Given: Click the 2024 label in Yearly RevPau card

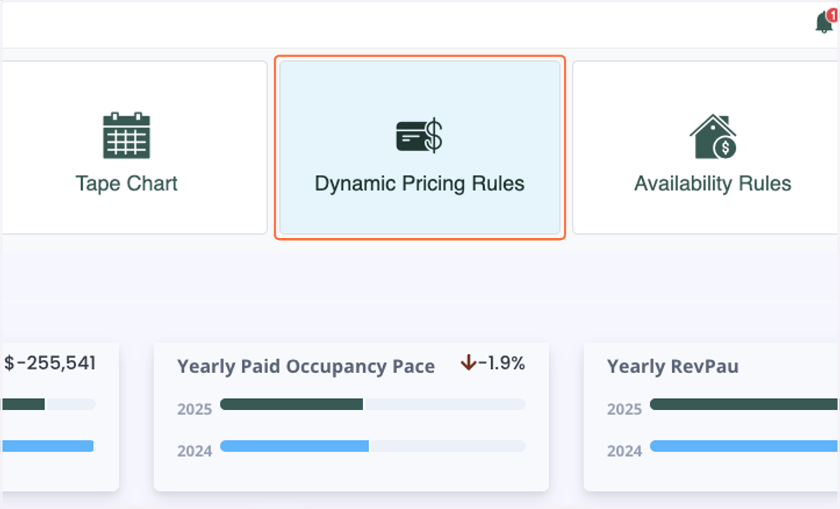Looking at the screenshot, I should [624, 452].
